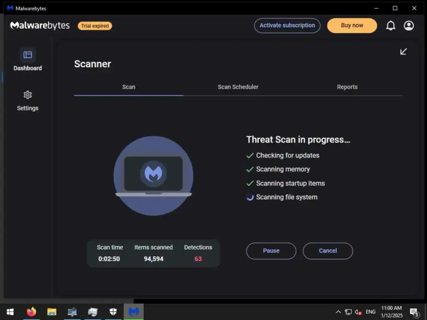Screen dimensions: 427x320
Task: Open File Explorer from the taskbar
Action: pos(52,312)
